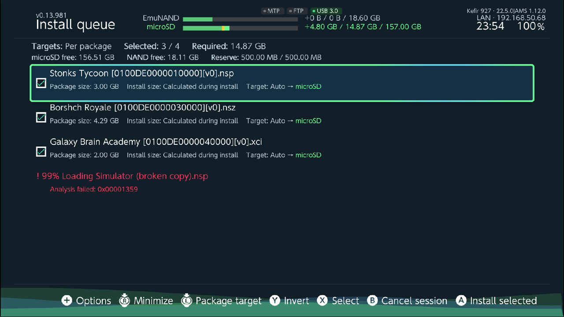Click the Targets: Per package label
This screenshot has height=317, width=564.
pos(72,46)
